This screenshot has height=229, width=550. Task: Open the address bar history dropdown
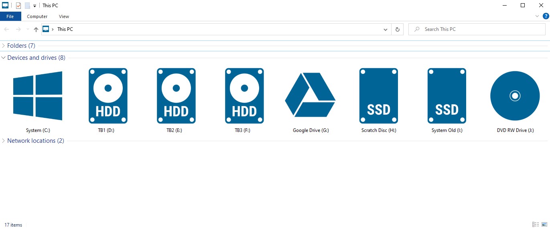pos(386,29)
